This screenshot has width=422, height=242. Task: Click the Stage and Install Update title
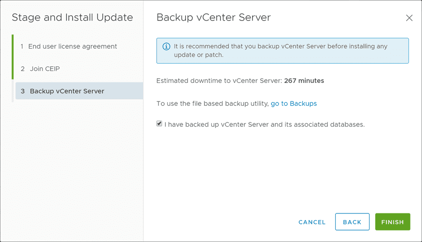pyautogui.click(x=72, y=18)
